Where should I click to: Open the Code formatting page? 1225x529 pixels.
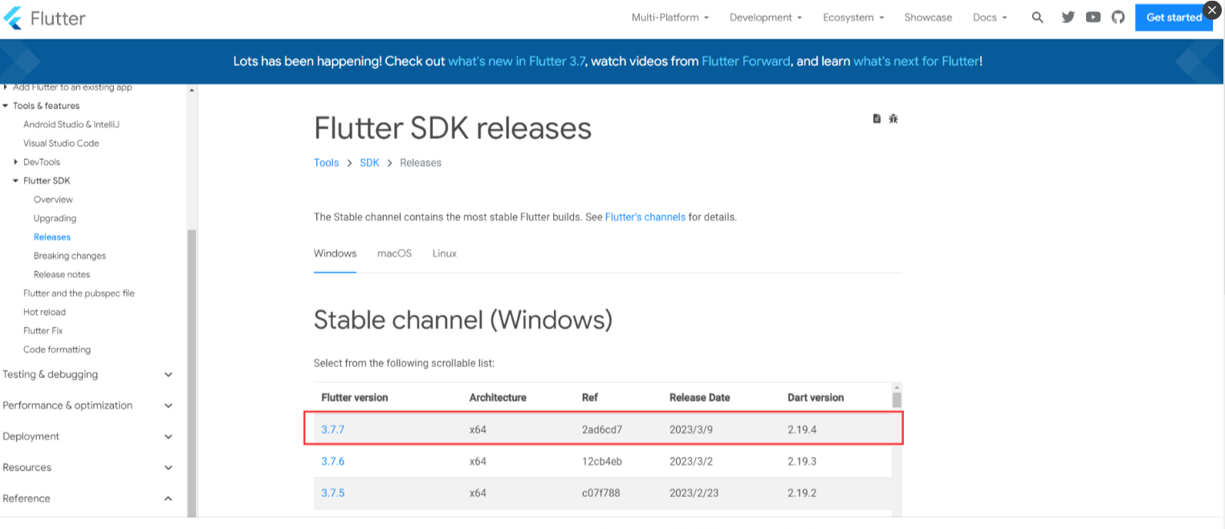[x=57, y=349]
